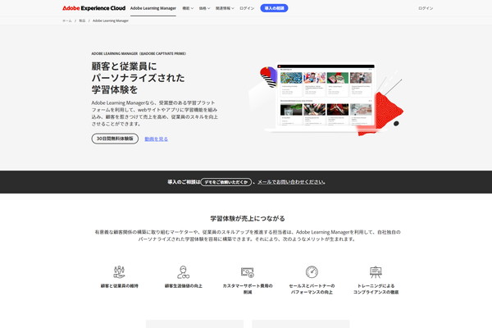
Task: Click the training presentation board icon
Action: click(376, 271)
